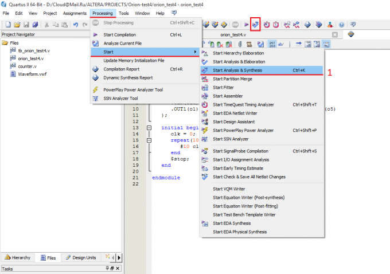Select Start EDA Netlist Writer
Image resolution: width=390 pixels, height=274 pixels.
coord(262,113)
